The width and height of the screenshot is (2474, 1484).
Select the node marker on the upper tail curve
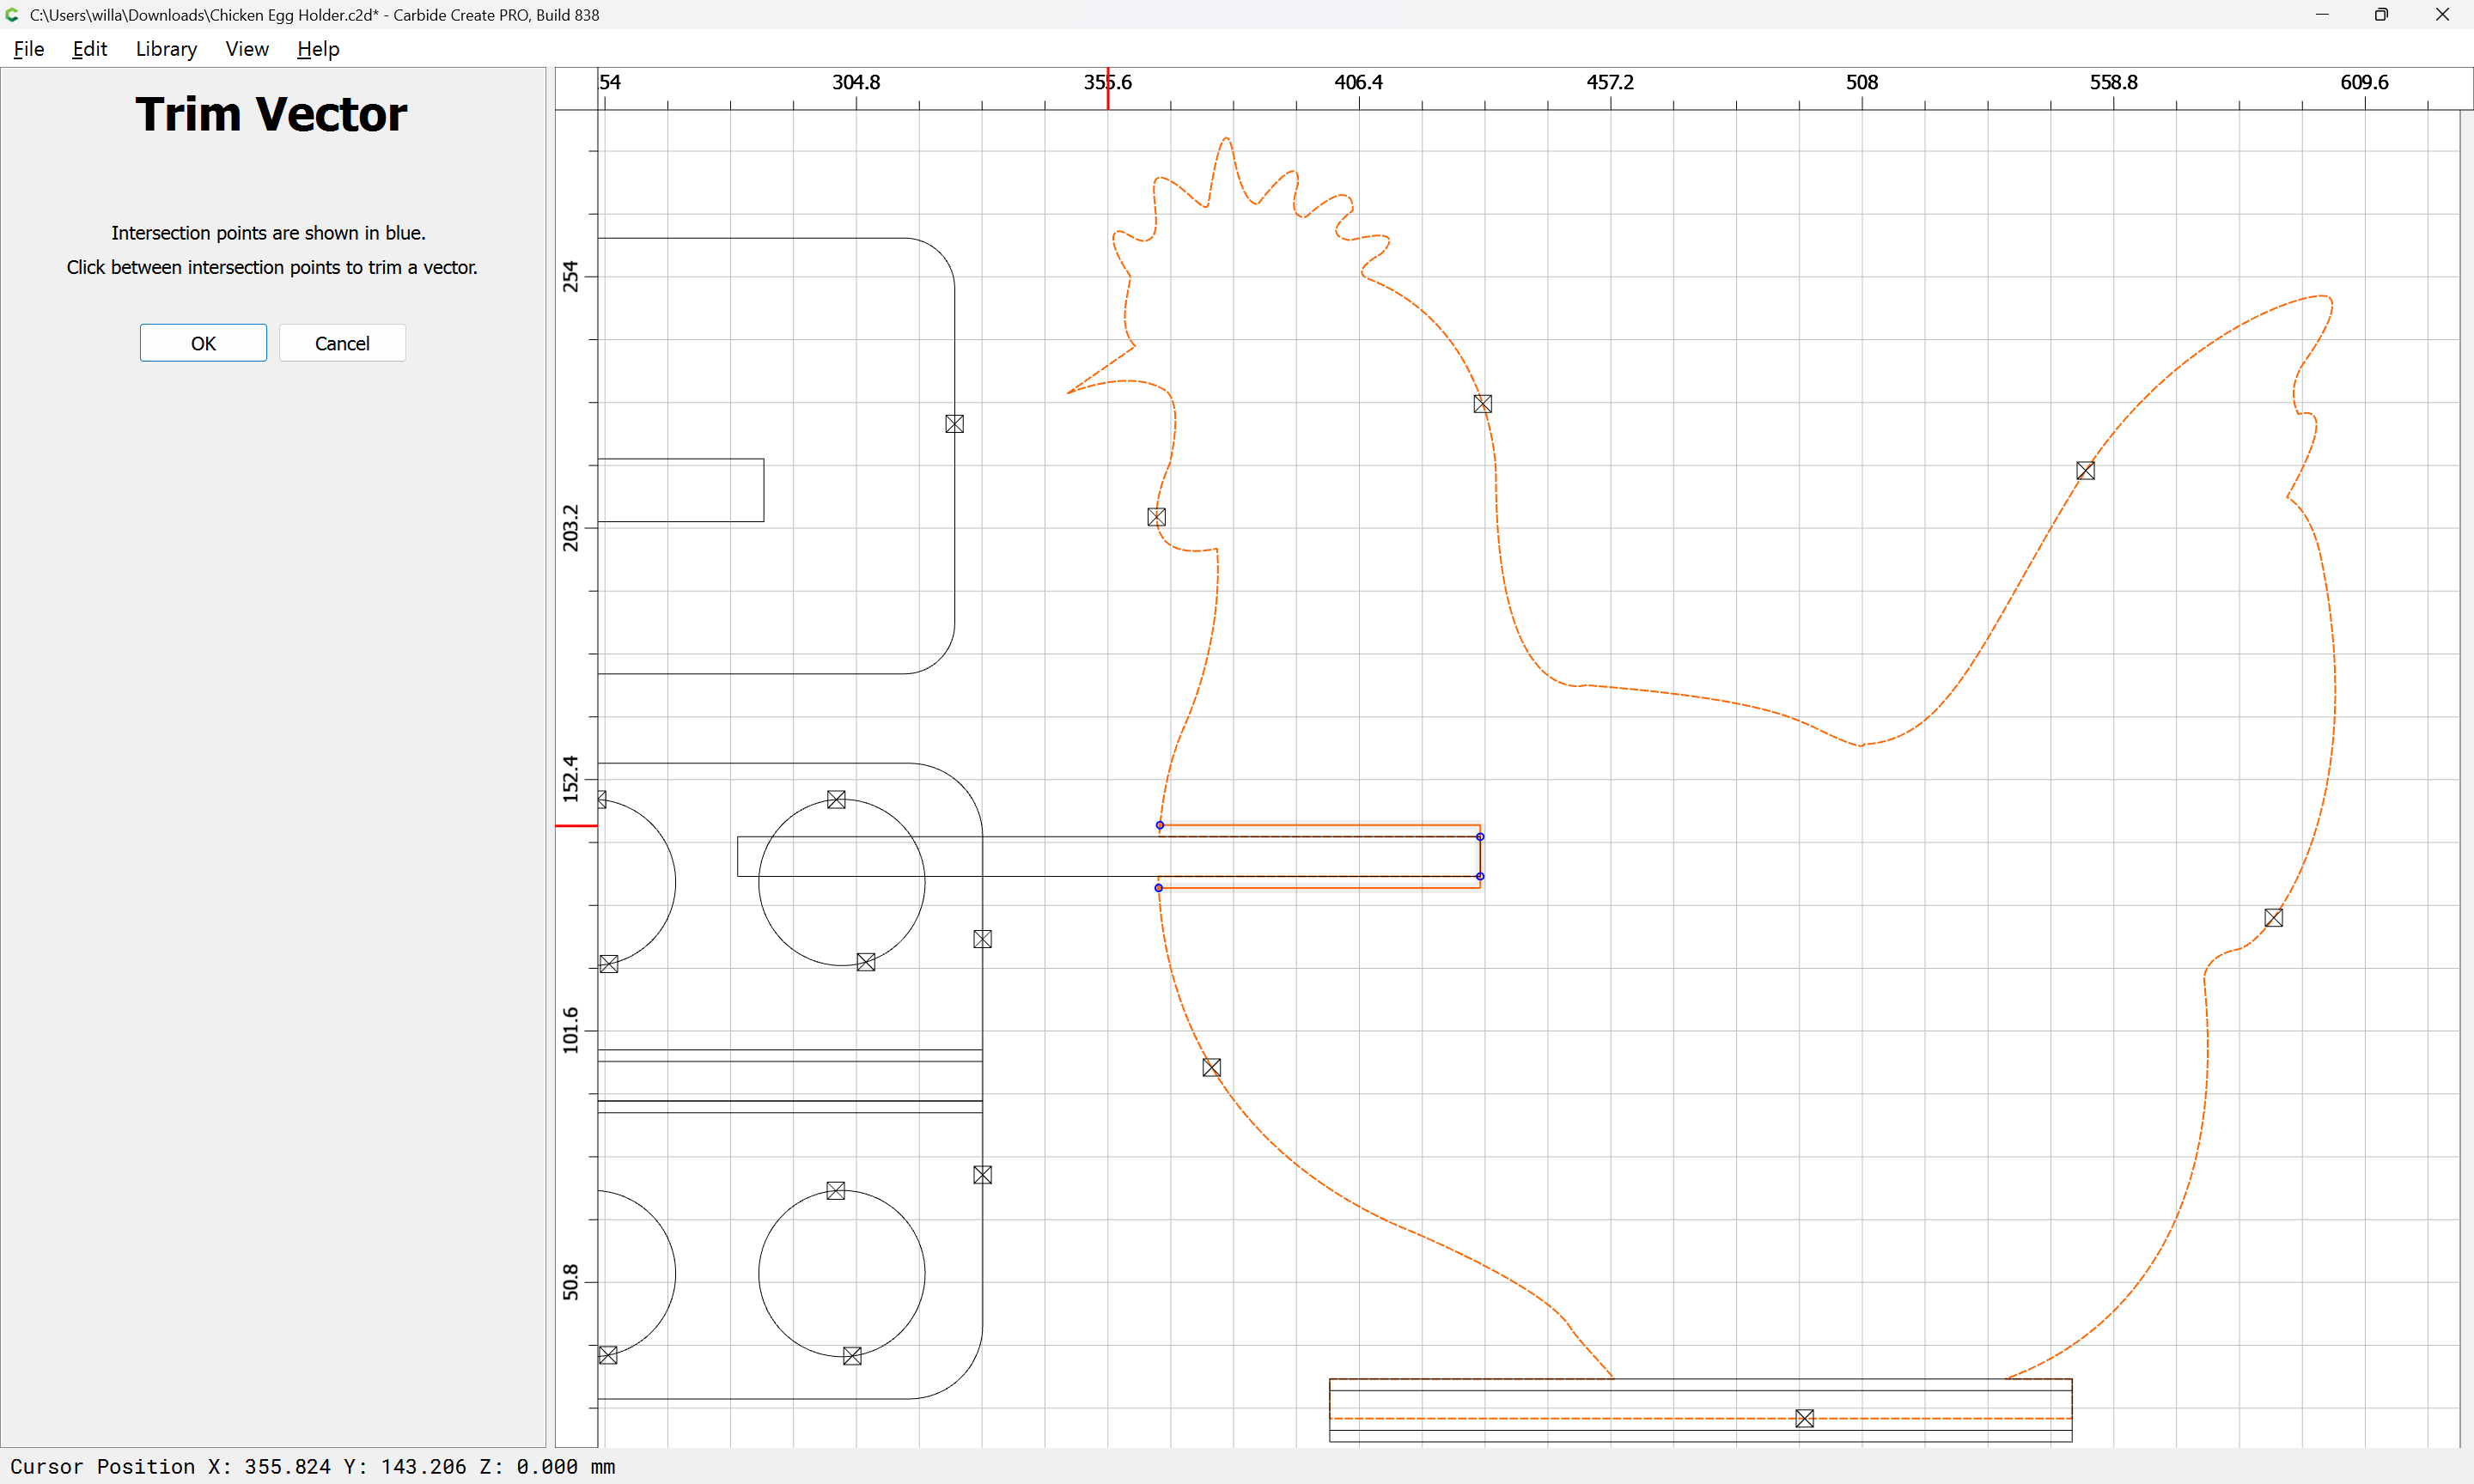click(2085, 471)
